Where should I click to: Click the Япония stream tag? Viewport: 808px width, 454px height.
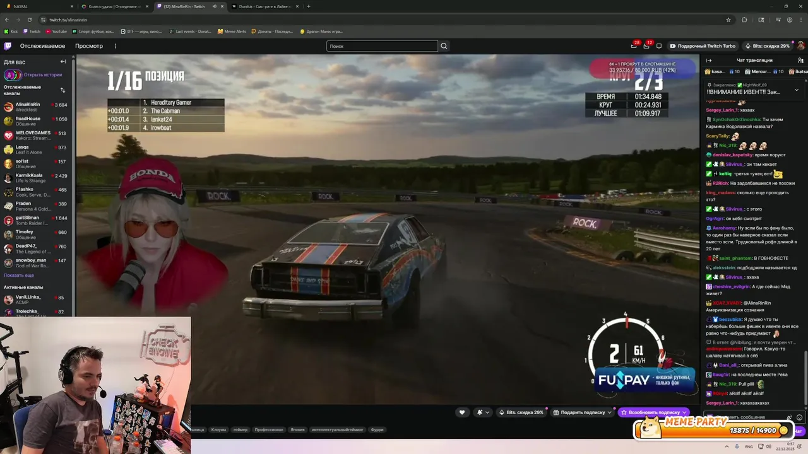point(297,429)
